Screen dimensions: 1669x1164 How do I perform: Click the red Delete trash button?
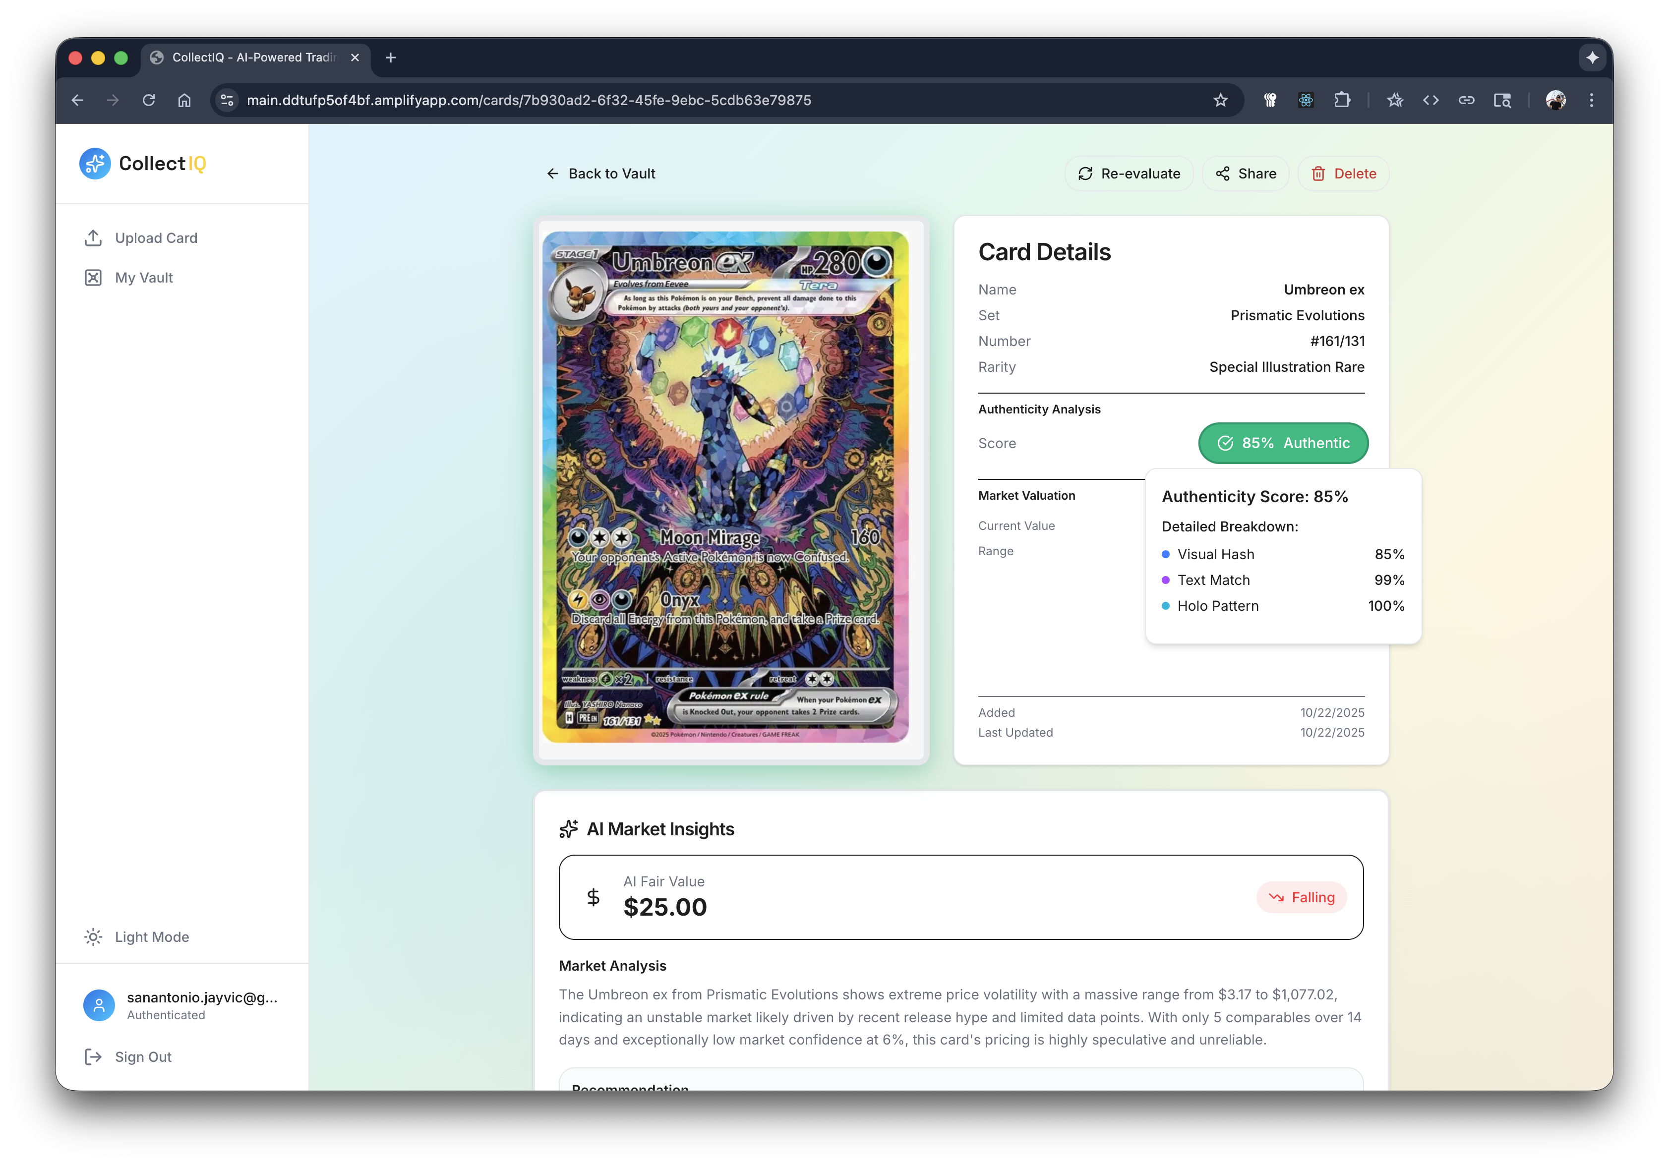[1343, 174]
